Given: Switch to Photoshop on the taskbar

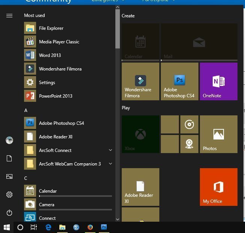Looking at the screenshot, I should (104, 227).
